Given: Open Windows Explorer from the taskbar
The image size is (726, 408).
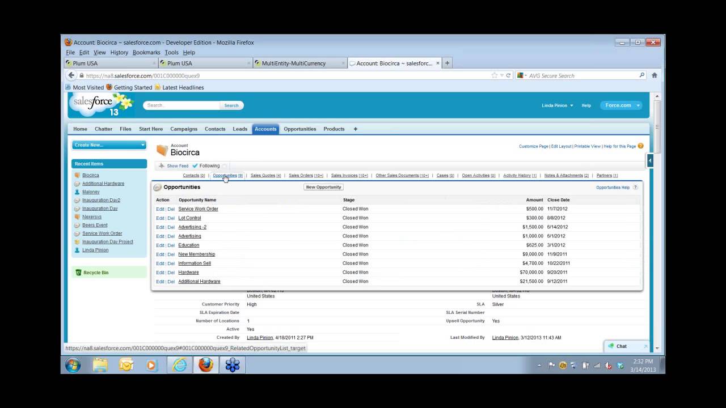Looking at the screenshot, I should coord(100,365).
